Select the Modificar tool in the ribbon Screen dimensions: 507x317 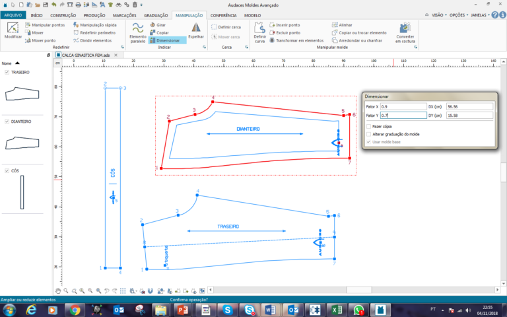click(13, 31)
